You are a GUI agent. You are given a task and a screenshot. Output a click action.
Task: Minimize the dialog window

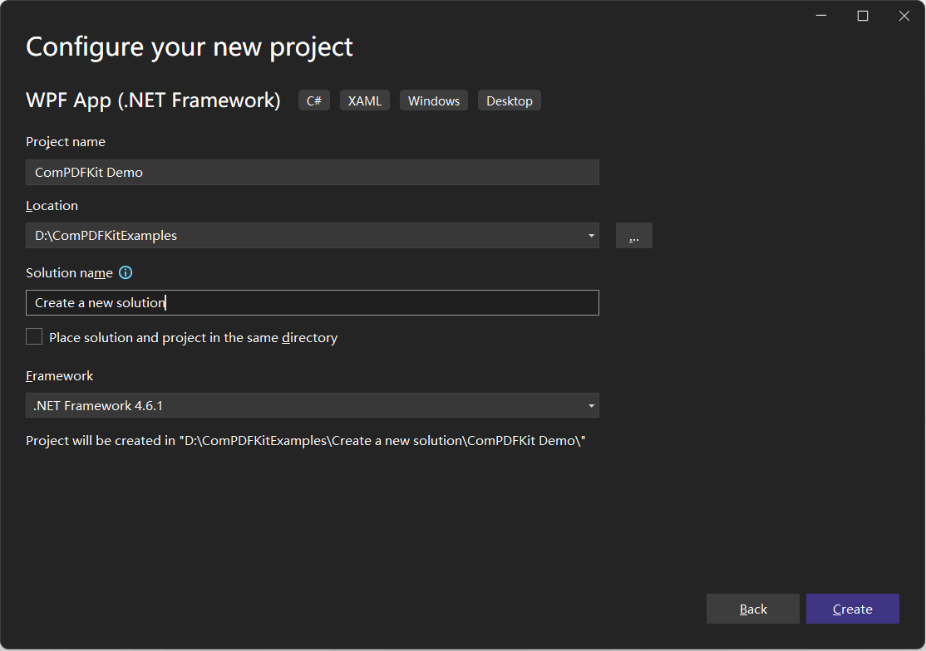pos(821,16)
